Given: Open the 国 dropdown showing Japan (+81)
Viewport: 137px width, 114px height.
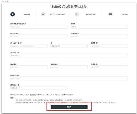Looking at the screenshot, I should [x=69, y=46].
